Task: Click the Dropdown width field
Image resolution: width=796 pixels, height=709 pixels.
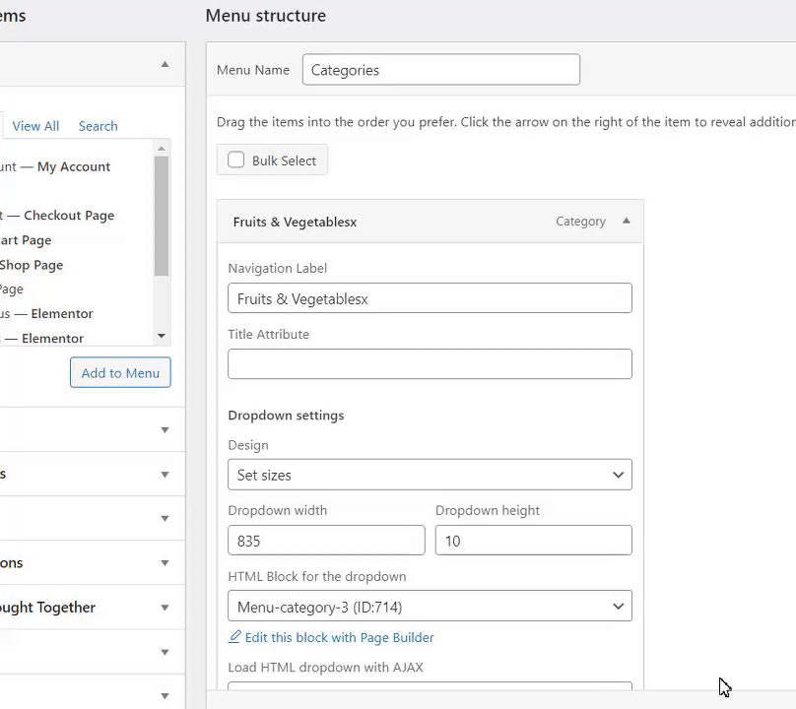Action: pyautogui.click(x=326, y=541)
